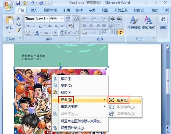Open the font size 五号 dropdown
The height and width of the screenshot is (134, 171).
click(62, 19)
